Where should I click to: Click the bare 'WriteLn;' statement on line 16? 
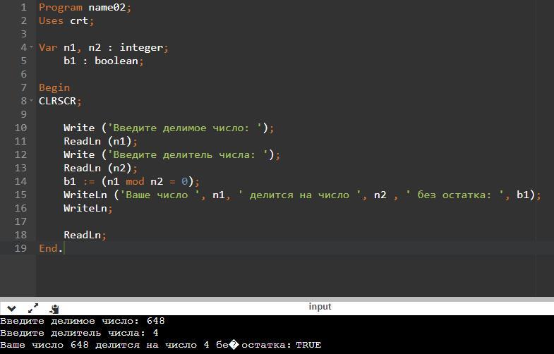coord(88,208)
